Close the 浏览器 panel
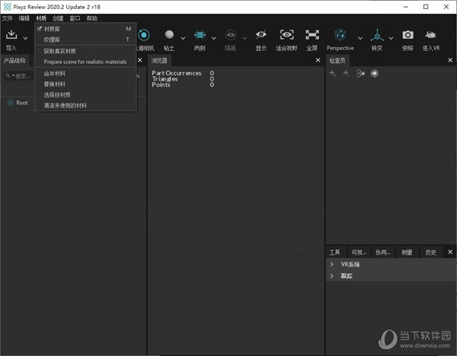 pos(318,60)
